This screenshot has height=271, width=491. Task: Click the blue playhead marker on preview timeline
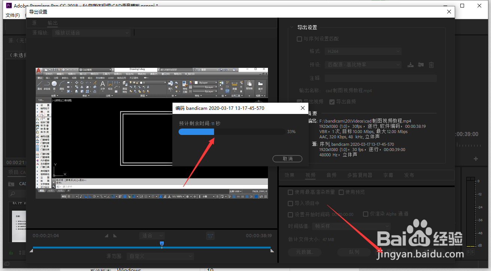click(x=162, y=244)
